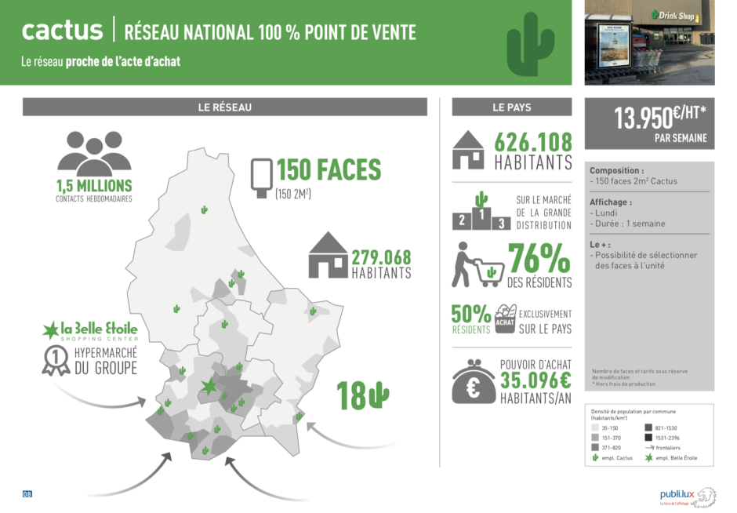This screenshot has height=513, width=737.
Task: Click the 1531-2396 density legend swatch
Action: click(648, 438)
